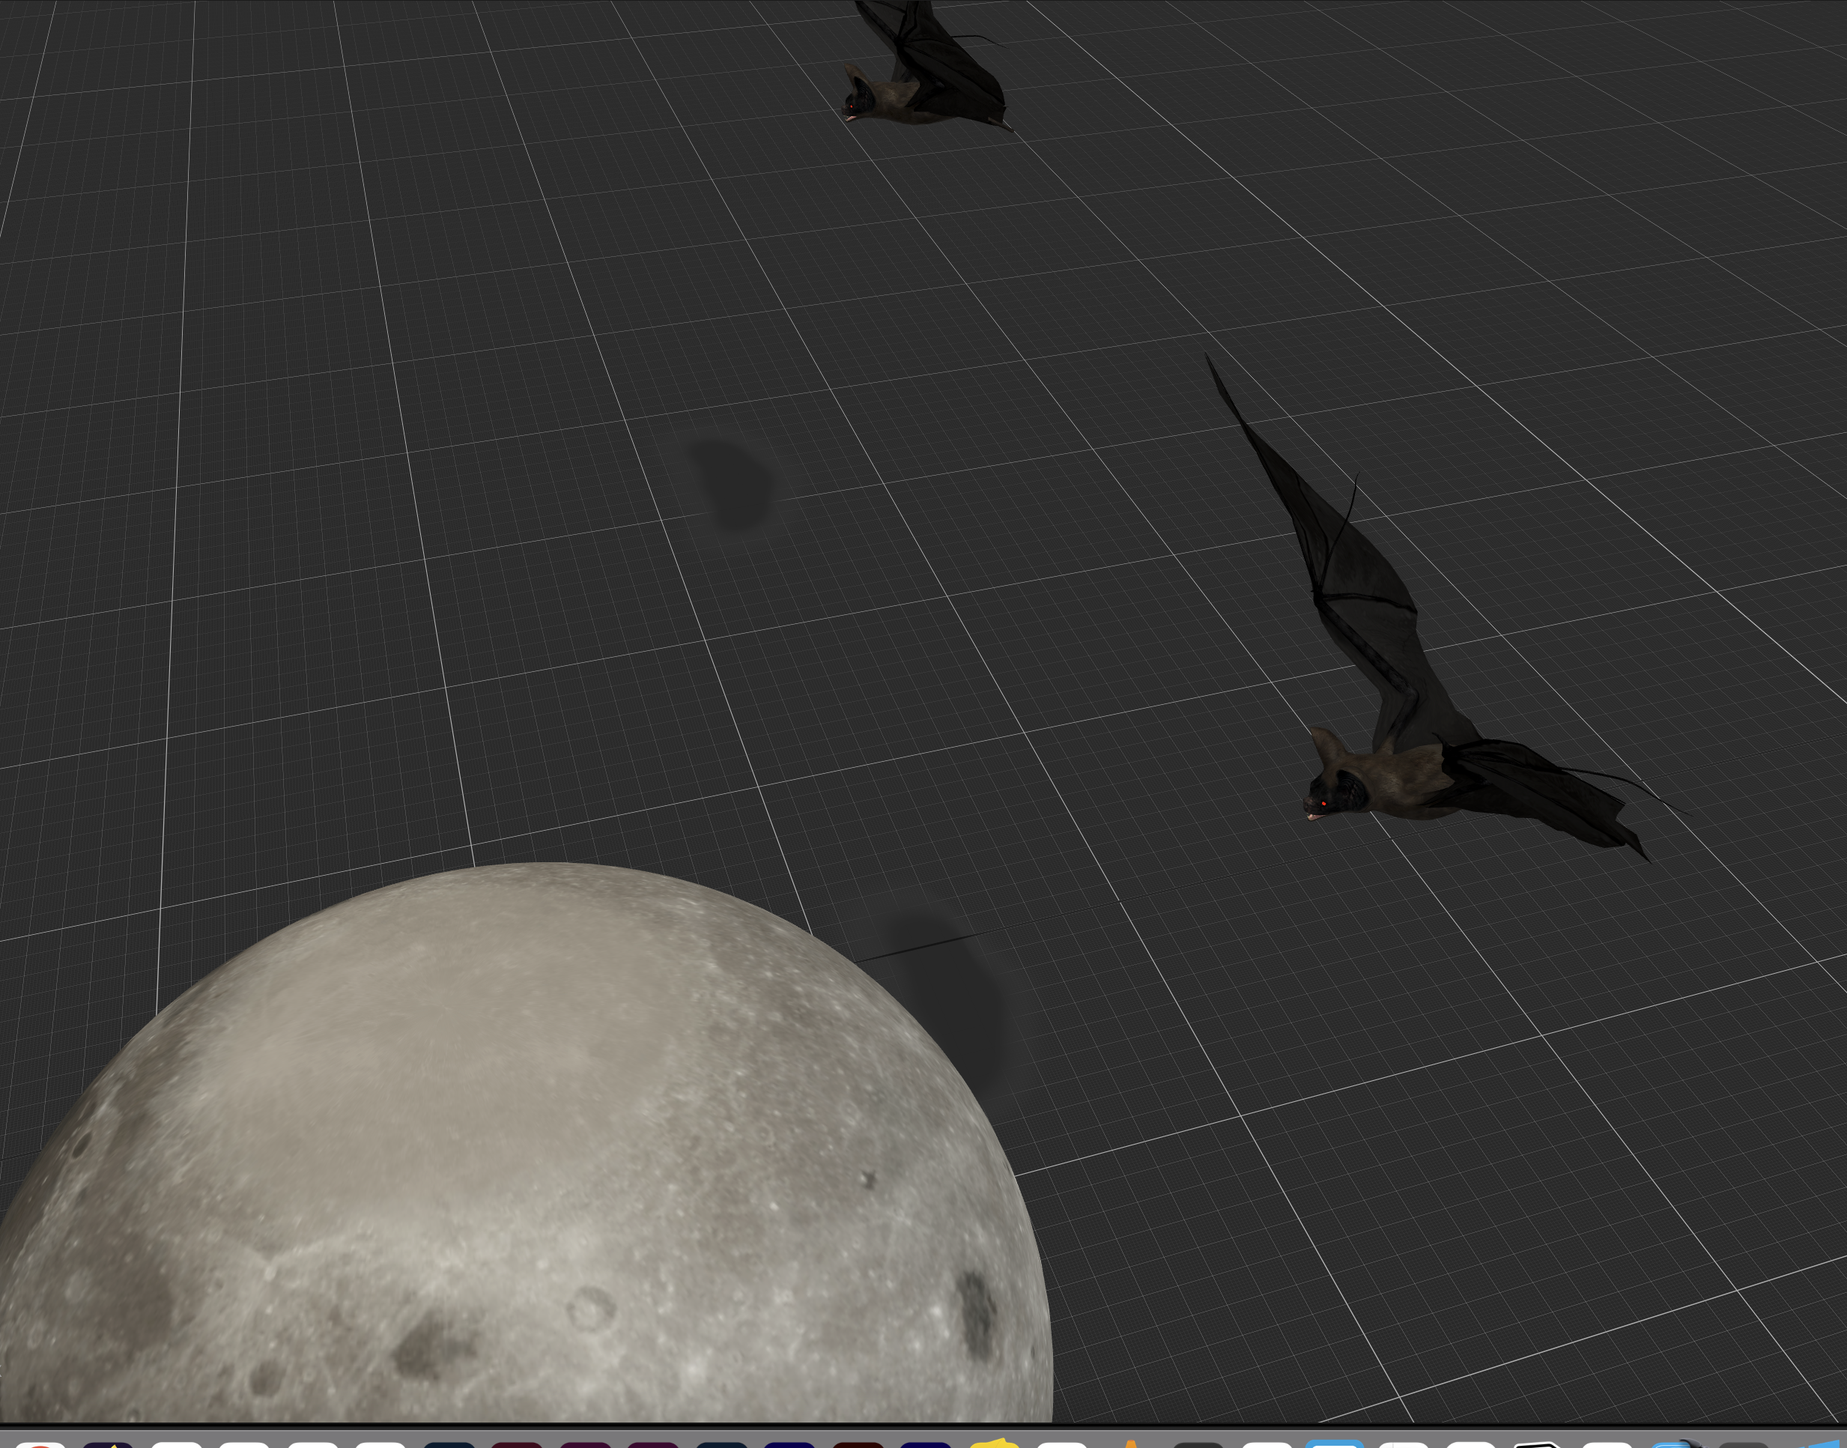Open the yellow app icon in the Dock
This screenshot has width=1847, height=1448.
tap(995, 1443)
